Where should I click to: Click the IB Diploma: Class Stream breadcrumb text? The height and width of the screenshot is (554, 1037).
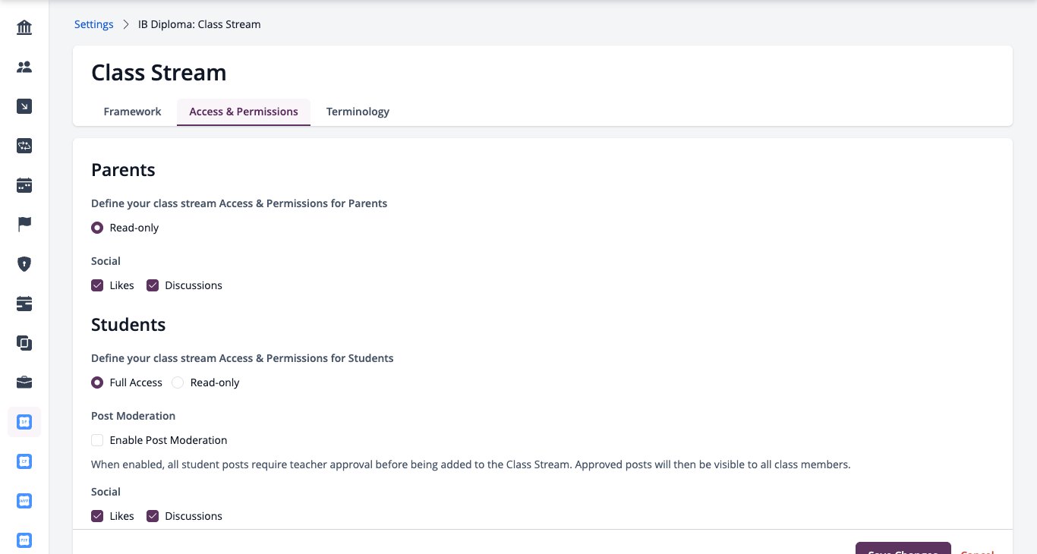(200, 24)
